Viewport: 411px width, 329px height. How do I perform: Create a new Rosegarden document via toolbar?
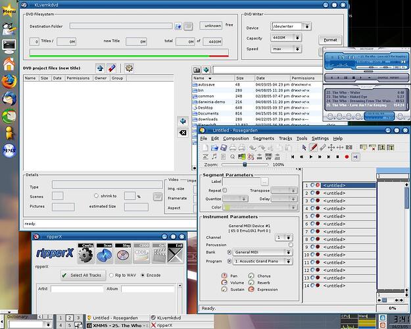click(205, 147)
